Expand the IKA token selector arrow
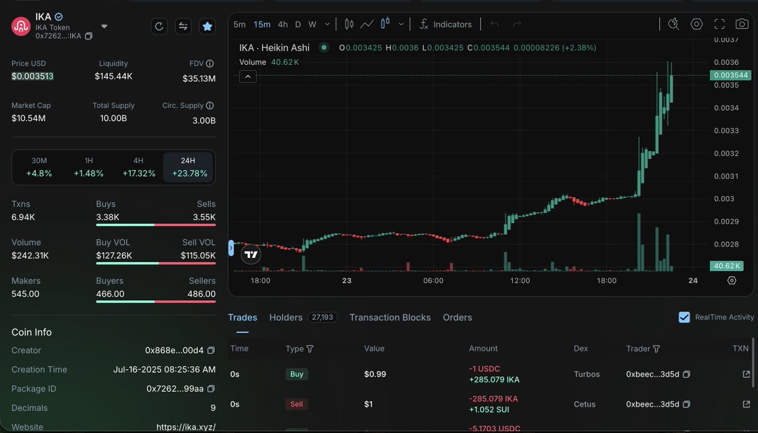The height and width of the screenshot is (433, 758). point(104,26)
